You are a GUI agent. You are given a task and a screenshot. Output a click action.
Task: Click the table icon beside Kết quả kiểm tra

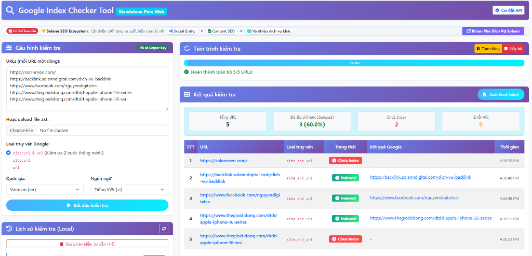tap(187, 94)
